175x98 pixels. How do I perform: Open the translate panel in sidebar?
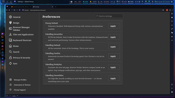point(172,33)
